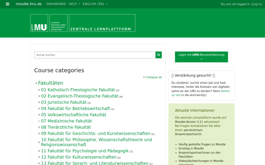Expand 05 Volkswirtschaftliche Fakultät arrow

[39, 115]
